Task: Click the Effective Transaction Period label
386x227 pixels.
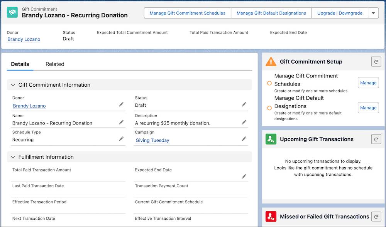Action: click(x=39, y=202)
